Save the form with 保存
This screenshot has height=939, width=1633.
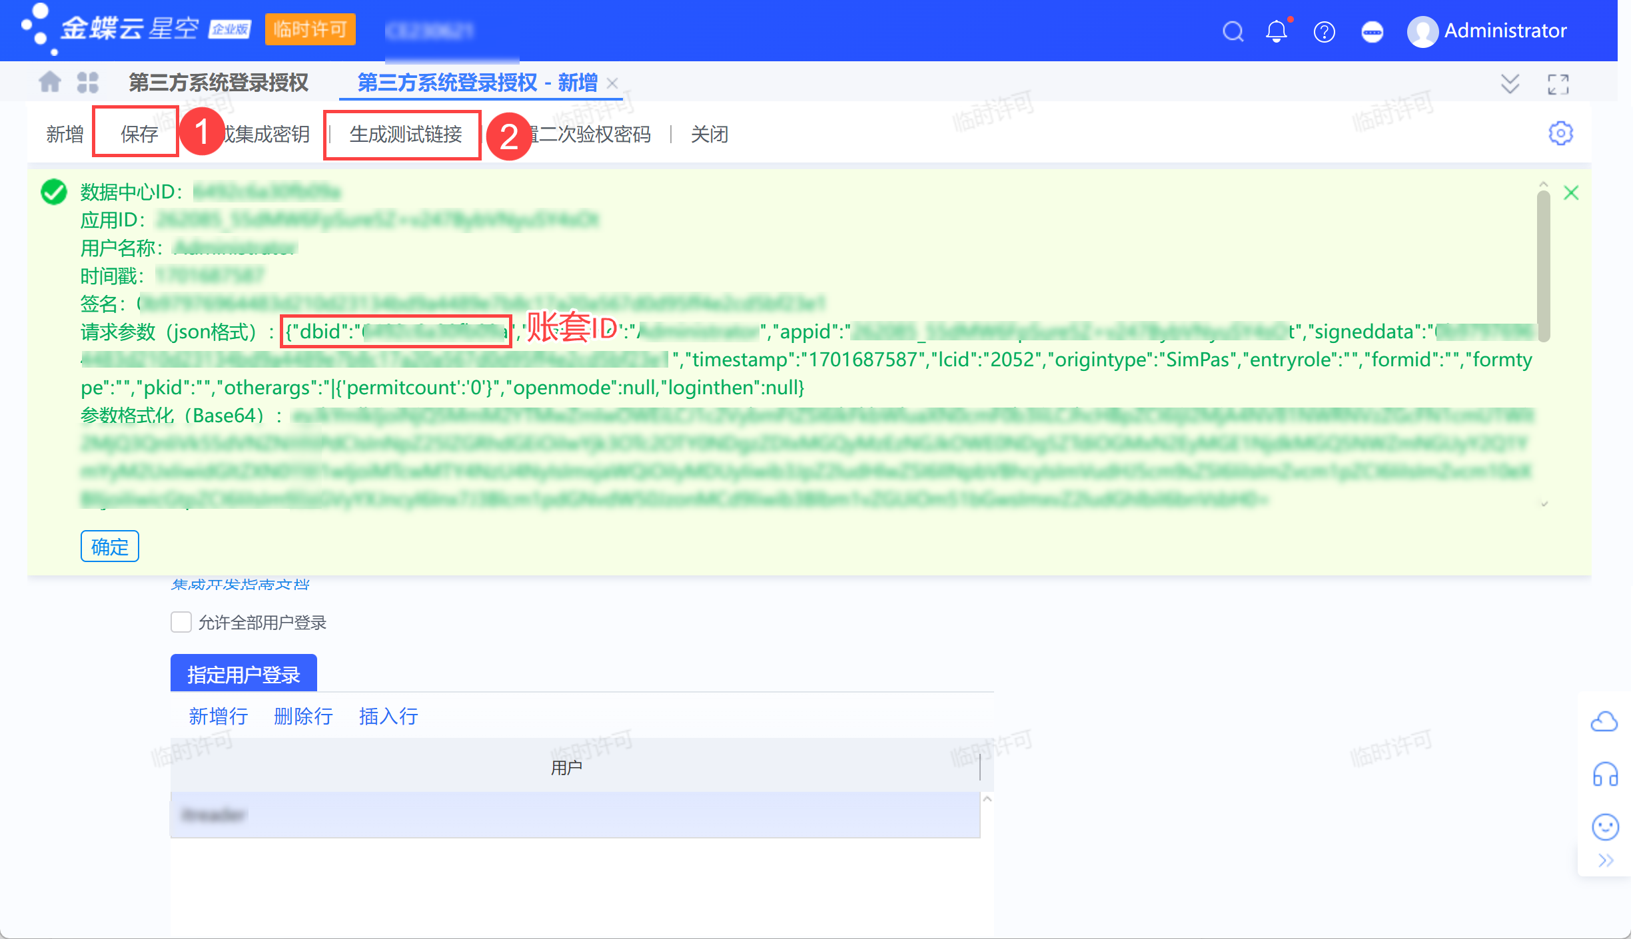point(138,133)
